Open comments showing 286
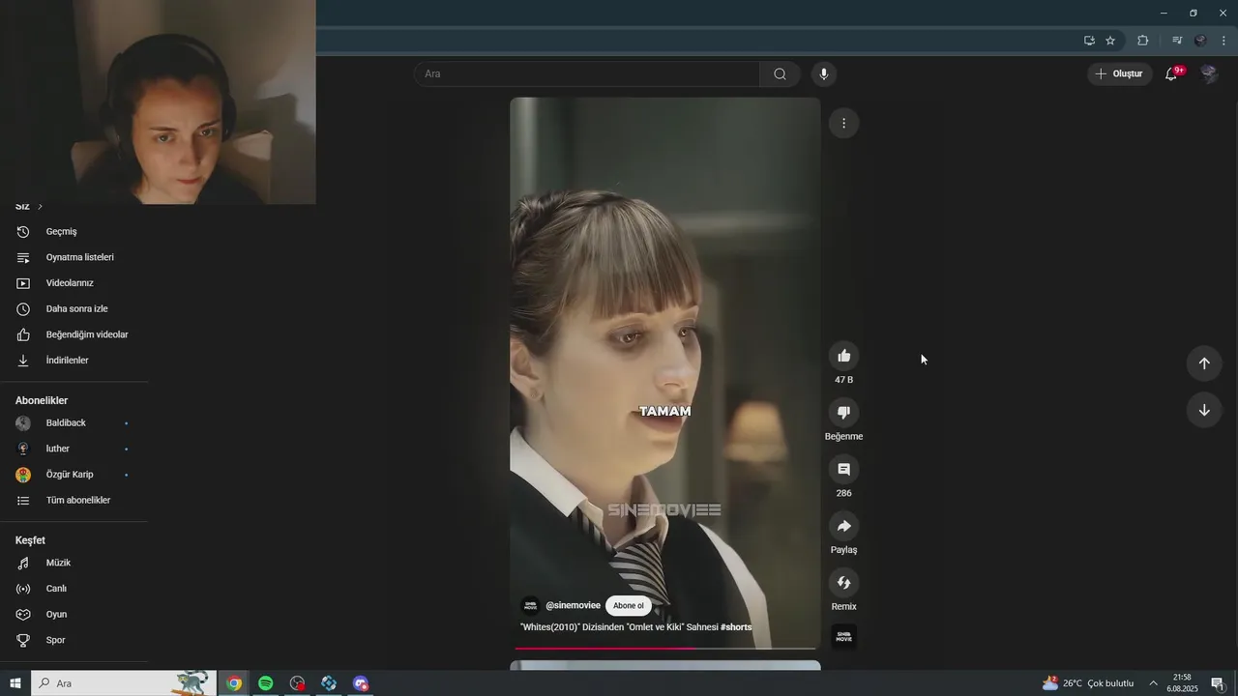Viewport: 1238px width, 696px height. pyautogui.click(x=843, y=469)
